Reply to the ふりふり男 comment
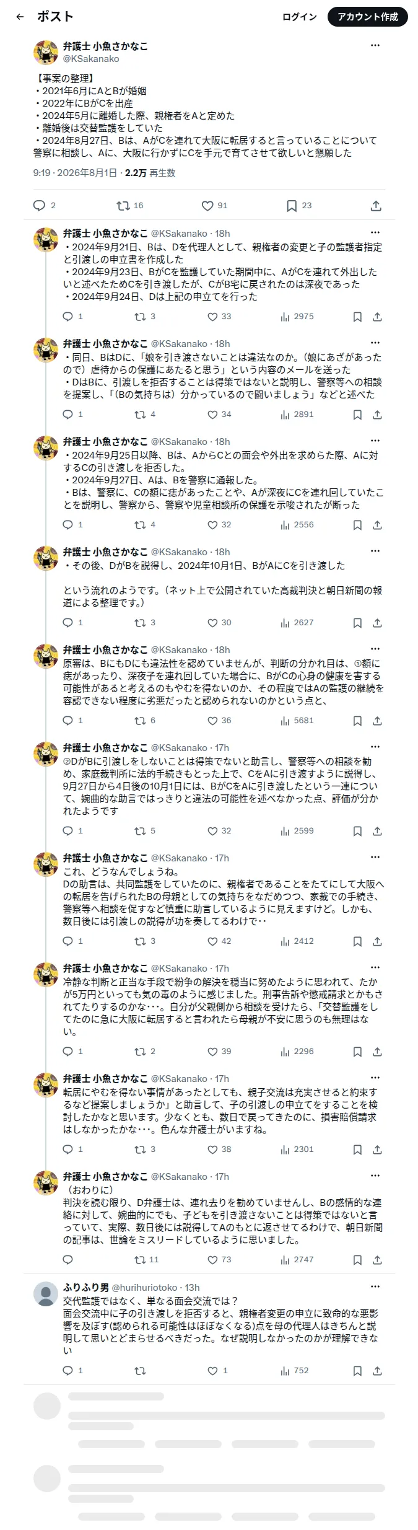 pyautogui.click(x=73, y=1371)
